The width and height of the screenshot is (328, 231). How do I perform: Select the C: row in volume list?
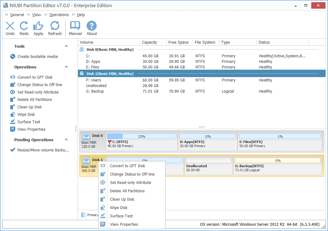[202, 56]
